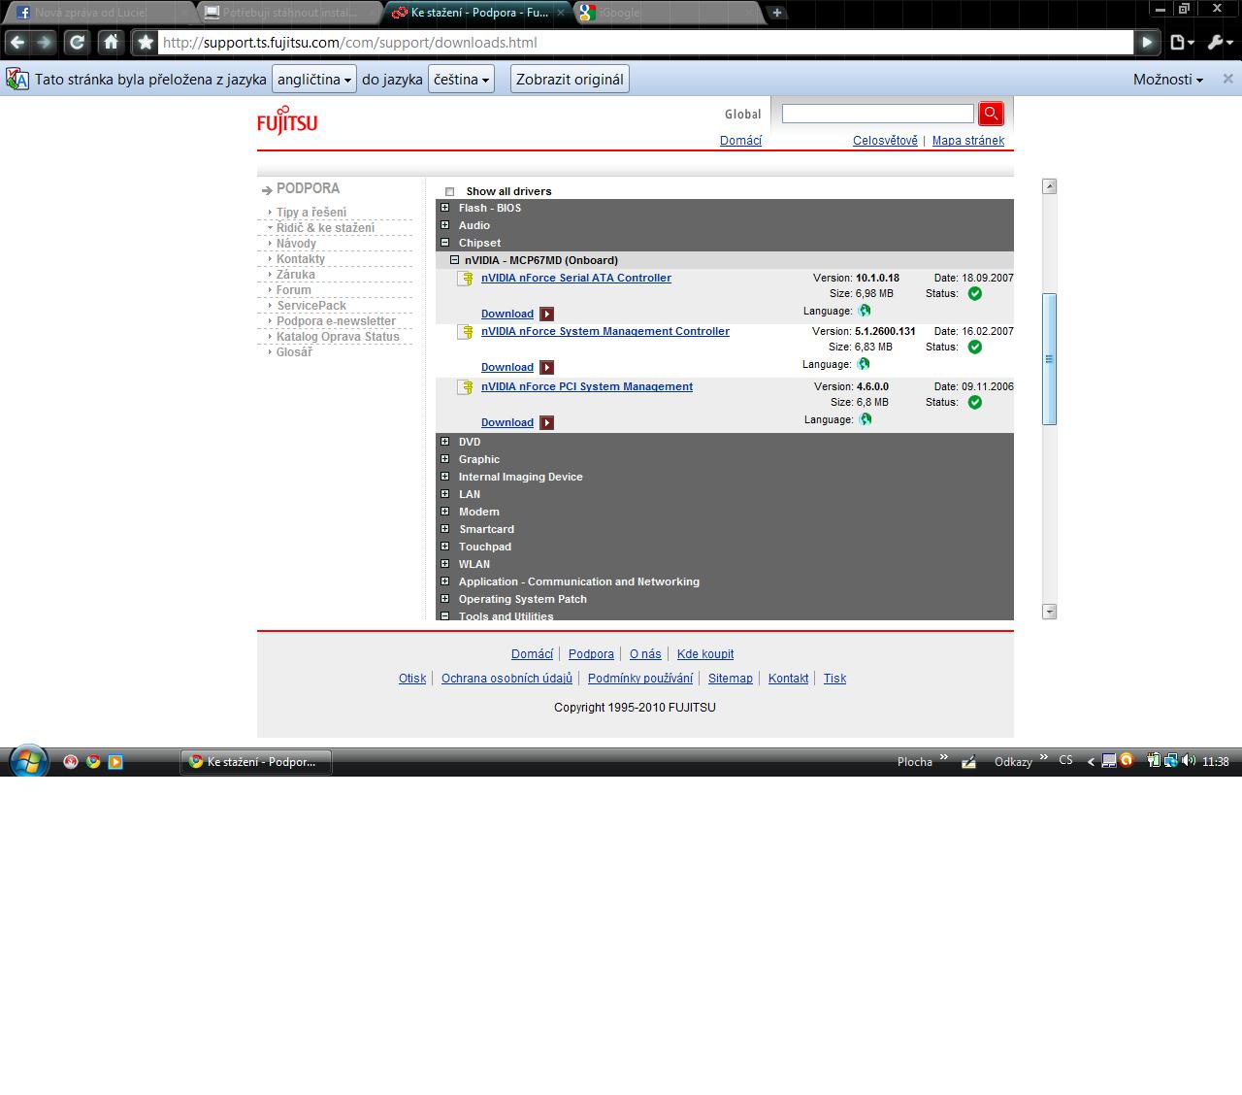Click the Fujitsu logo
This screenshot has height=1095, width=1242.
tap(287, 120)
